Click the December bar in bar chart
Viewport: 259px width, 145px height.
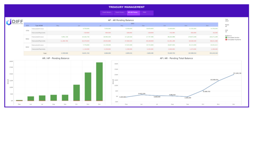pyautogui.click(x=99, y=82)
